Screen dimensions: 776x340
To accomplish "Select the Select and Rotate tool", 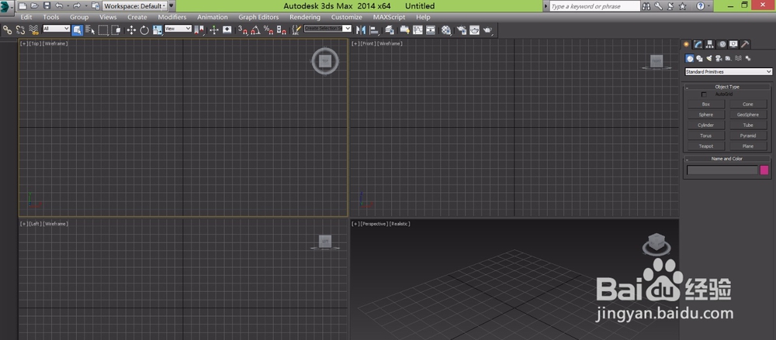I will point(144,30).
